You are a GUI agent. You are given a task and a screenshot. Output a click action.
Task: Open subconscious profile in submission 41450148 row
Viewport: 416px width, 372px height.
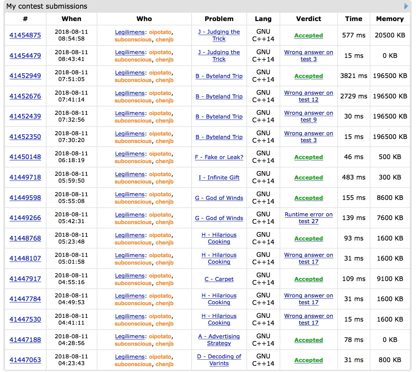point(133,161)
